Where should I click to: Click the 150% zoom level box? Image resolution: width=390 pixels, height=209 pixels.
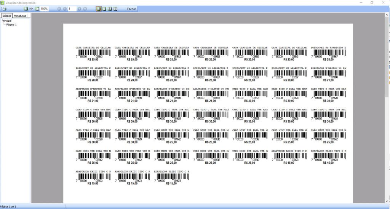pyautogui.click(x=45, y=8)
